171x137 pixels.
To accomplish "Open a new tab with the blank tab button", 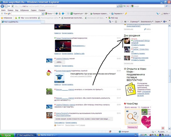I will click(43, 22).
